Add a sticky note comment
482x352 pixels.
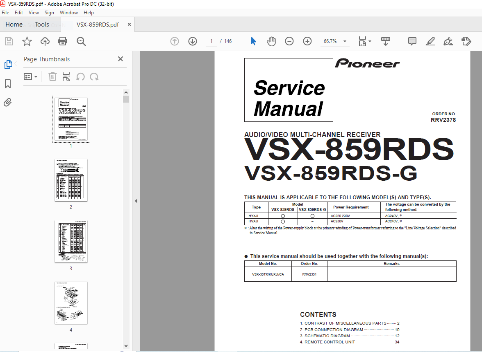412,41
